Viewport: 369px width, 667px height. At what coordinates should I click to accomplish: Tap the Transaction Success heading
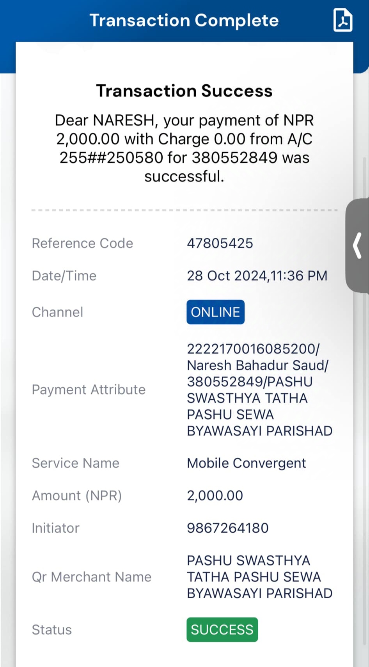184,91
